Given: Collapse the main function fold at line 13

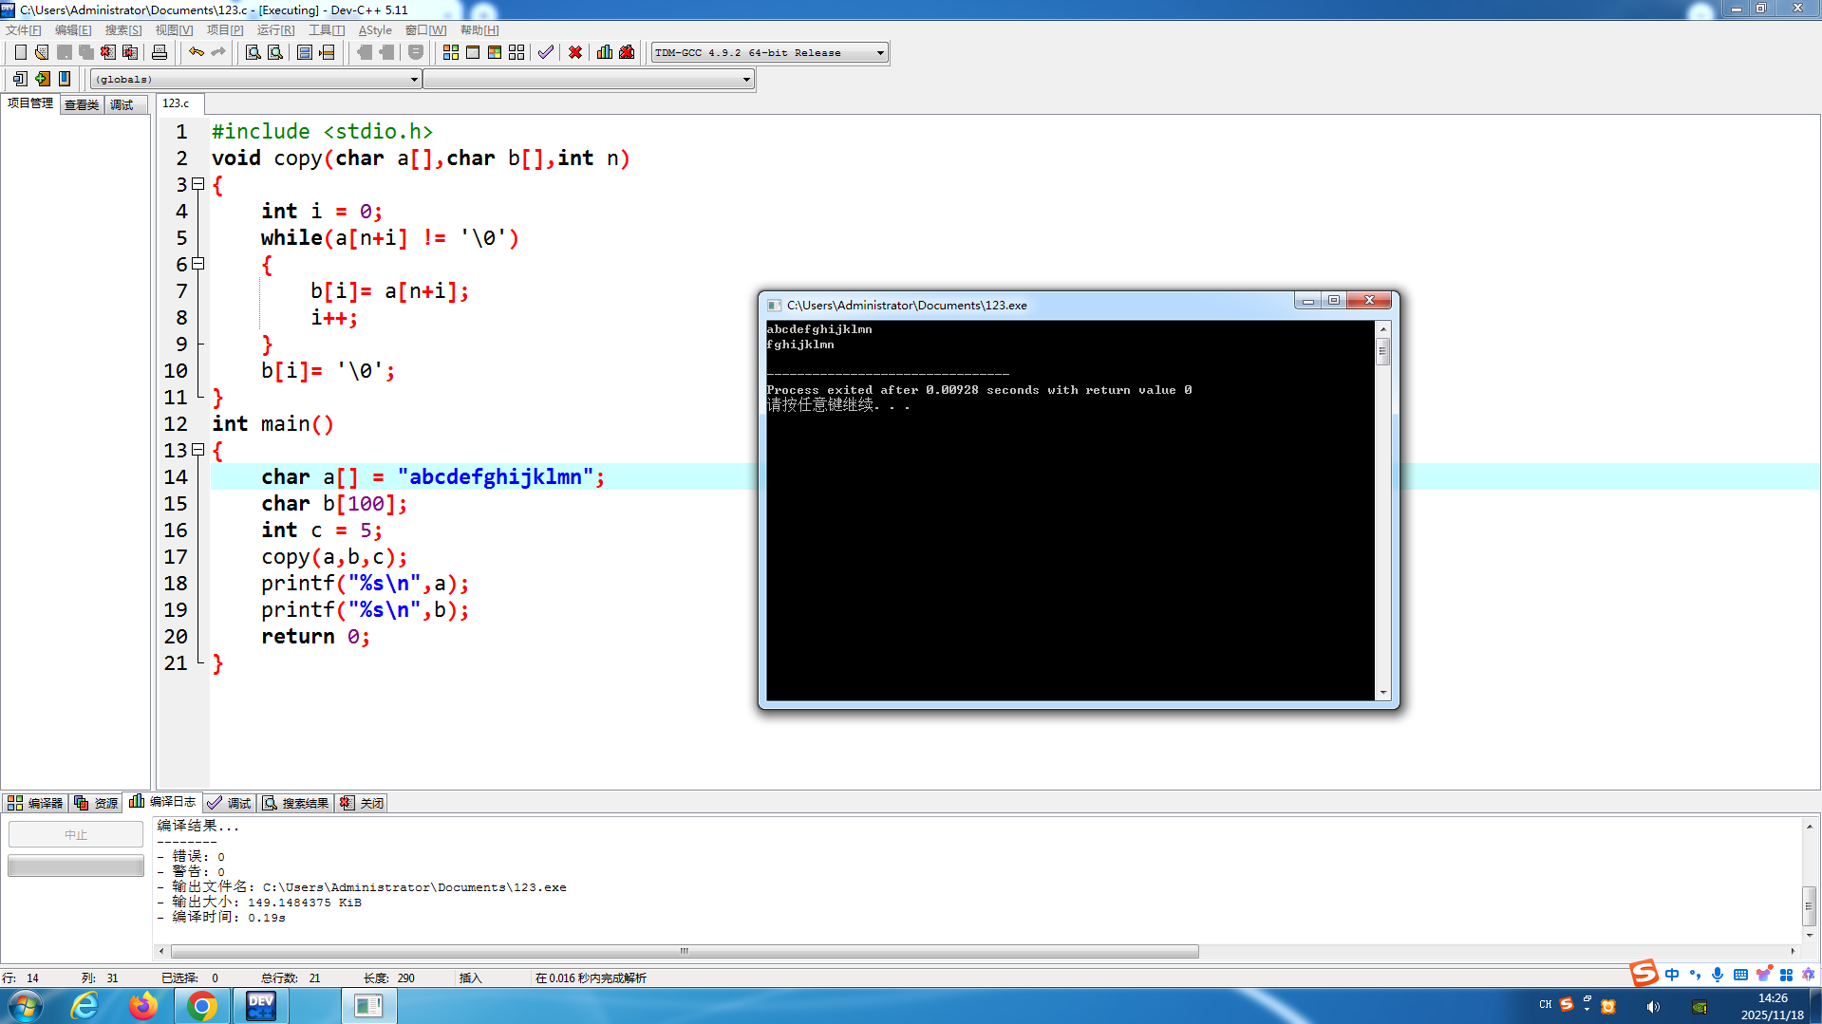Looking at the screenshot, I should pyautogui.click(x=197, y=450).
